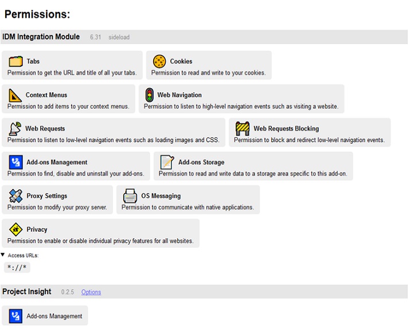The height and width of the screenshot is (332, 413).
Task: Click the Web Requests Blocking barrier icon
Action: pos(243,129)
